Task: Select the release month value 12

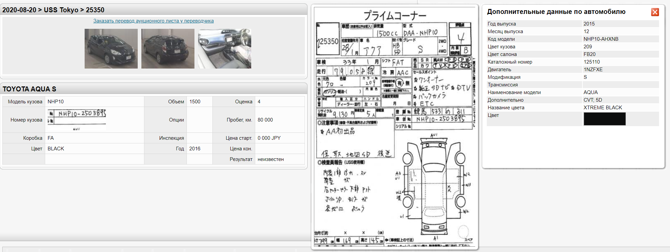Action: point(586,31)
